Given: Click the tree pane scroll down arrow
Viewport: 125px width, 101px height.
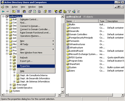Looking at the screenshot, I should click(x=62, y=92).
